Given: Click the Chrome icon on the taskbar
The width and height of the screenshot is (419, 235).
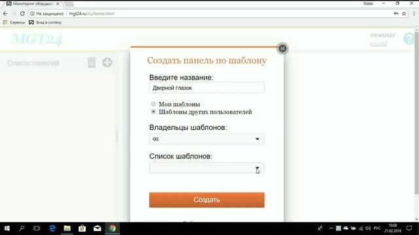Looking at the screenshot, I should 112,228.
